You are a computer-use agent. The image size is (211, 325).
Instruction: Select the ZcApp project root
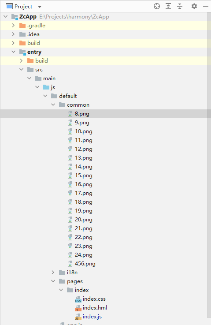pos(28,17)
